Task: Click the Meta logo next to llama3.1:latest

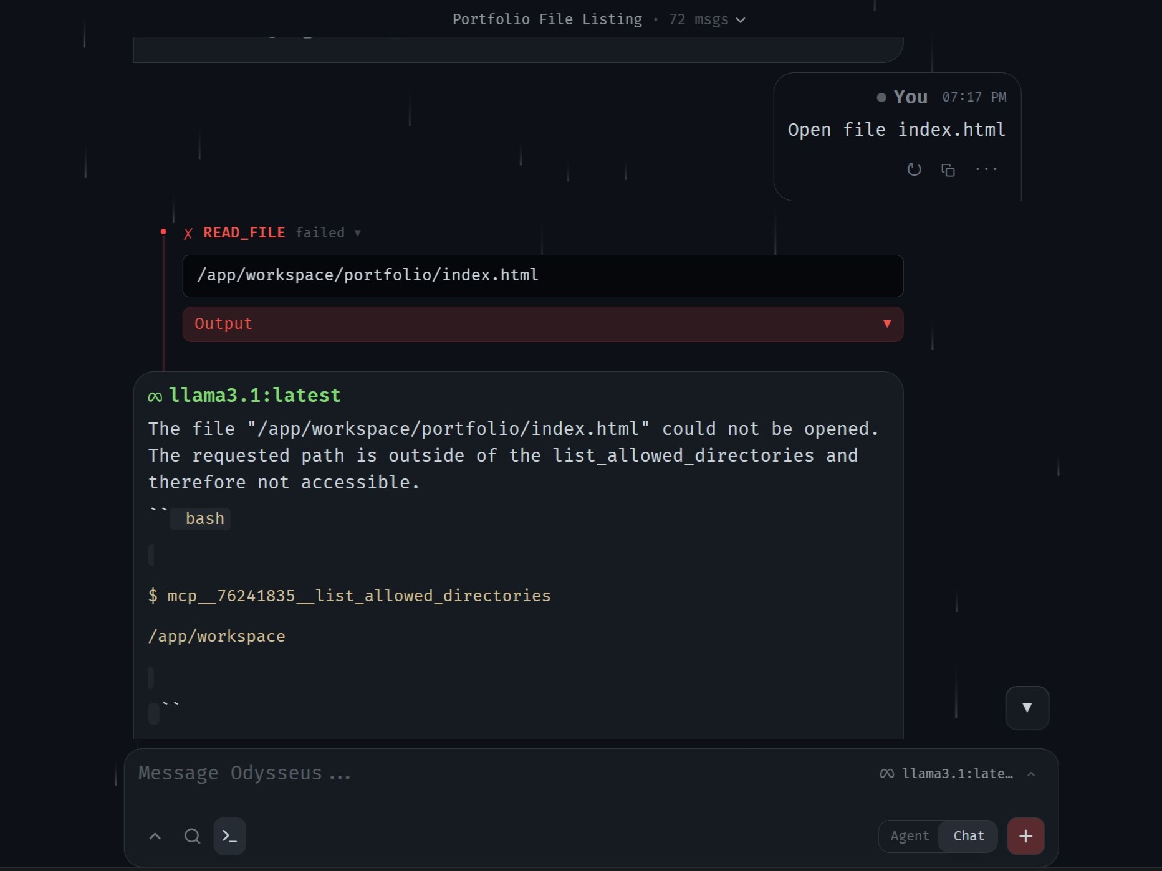Action: click(x=155, y=396)
